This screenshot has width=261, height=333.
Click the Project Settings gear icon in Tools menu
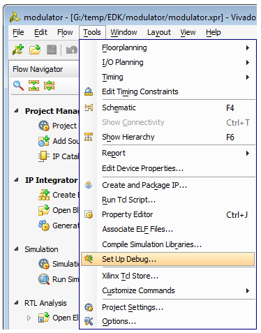pyautogui.click(x=89, y=307)
